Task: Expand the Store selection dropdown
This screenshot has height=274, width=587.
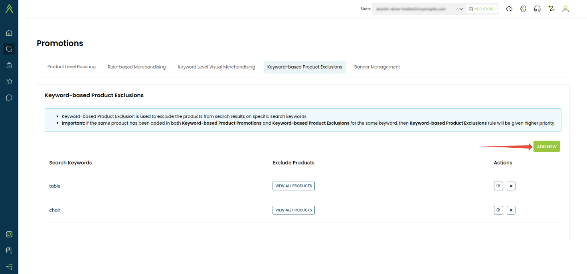Action: (x=419, y=9)
